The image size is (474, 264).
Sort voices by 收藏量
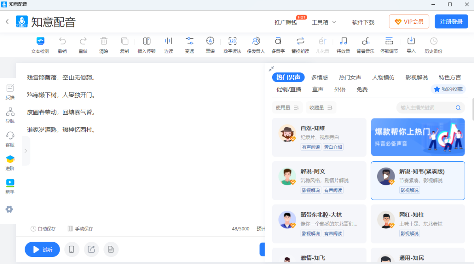(321, 107)
